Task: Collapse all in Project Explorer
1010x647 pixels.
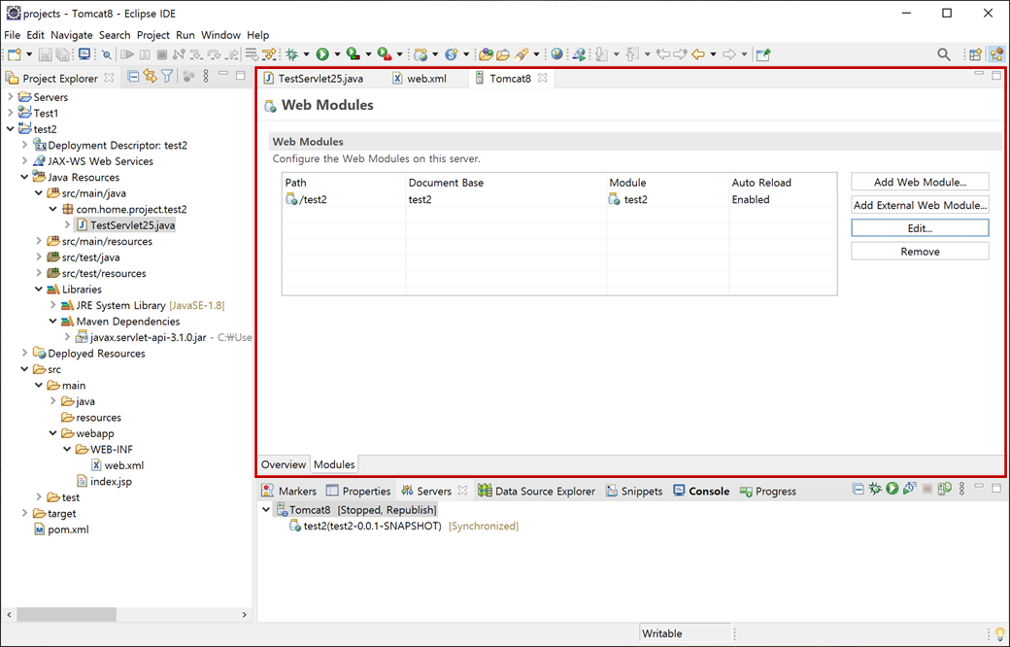Action: tap(133, 77)
